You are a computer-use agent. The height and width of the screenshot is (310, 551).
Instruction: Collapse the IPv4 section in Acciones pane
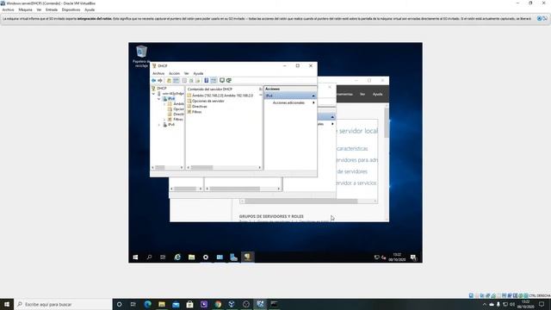tap(313, 96)
